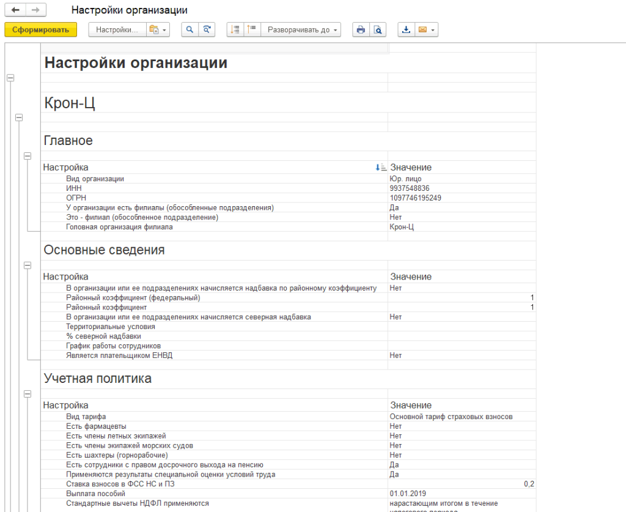Collapse the Основные сведения section group
This screenshot has width=626, height=512.
27,265
